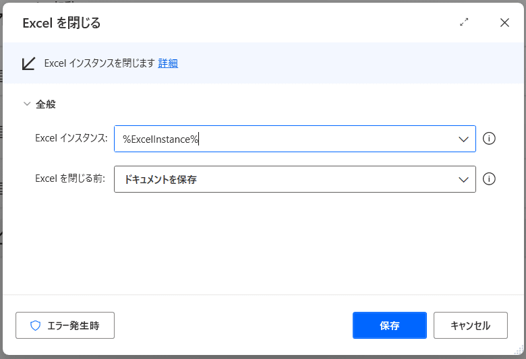Open the Excel インスタンス dropdown arrow
Viewport: 526px width, 359px height.
463,139
